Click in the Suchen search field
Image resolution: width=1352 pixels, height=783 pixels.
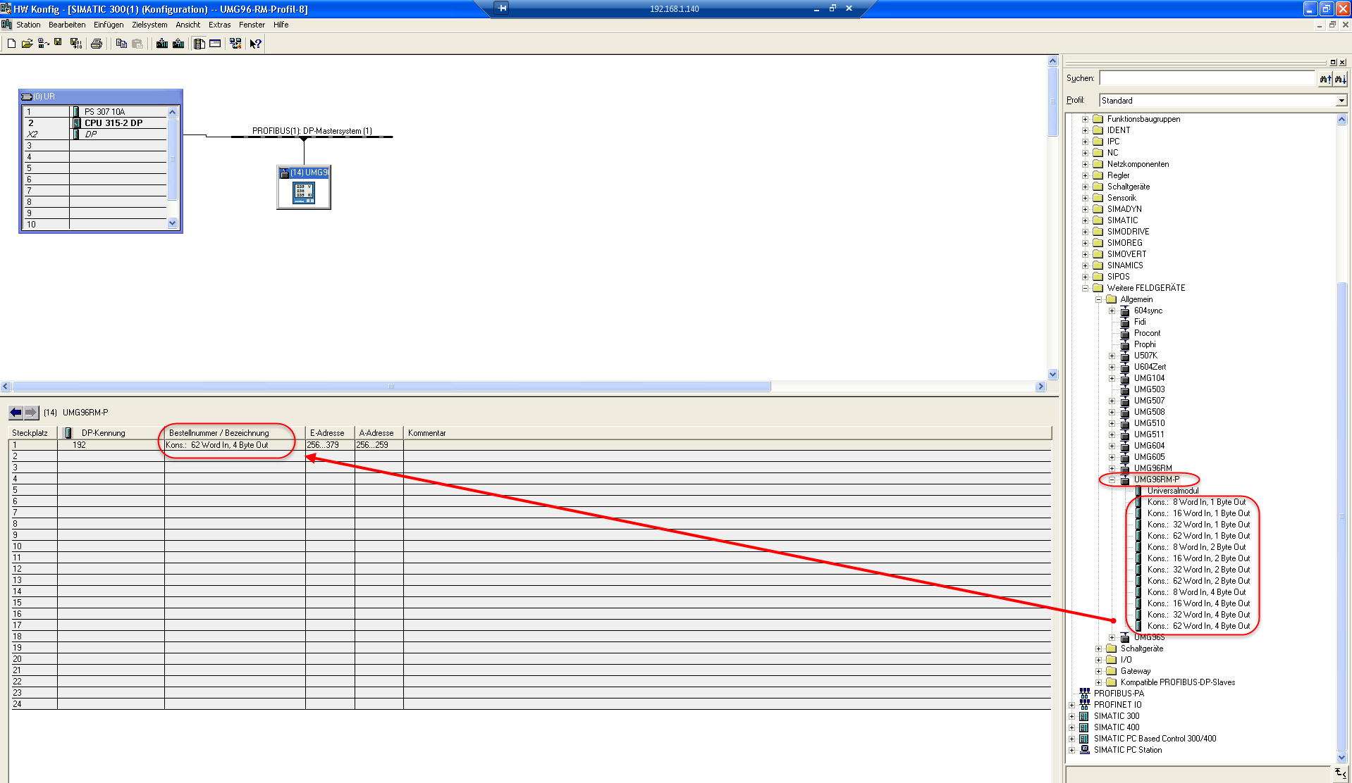1207,79
